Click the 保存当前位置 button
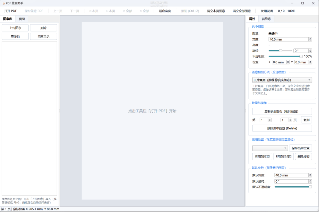The width and height of the screenshot is (319, 212). pyautogui.click(x=301, y=148)
